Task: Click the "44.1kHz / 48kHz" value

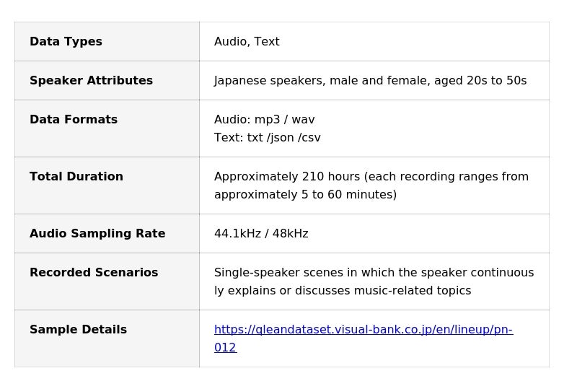Action: click(x=261, y=234)
